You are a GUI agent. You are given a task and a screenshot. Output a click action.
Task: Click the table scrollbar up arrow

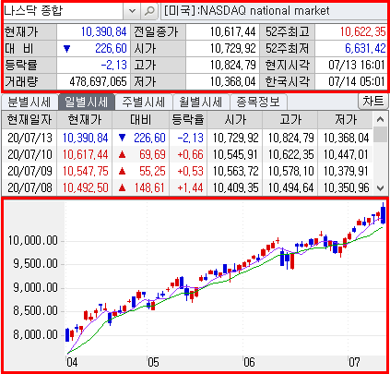click(x=380, y=119)
